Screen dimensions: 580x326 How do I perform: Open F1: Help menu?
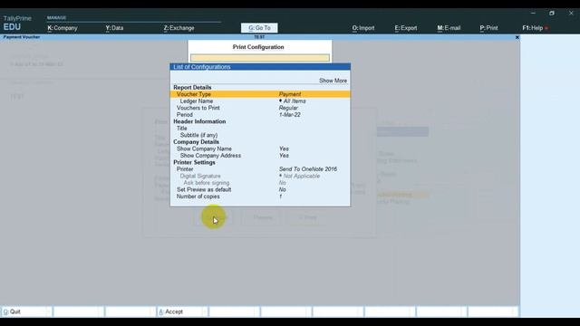(x=533, y=28)
